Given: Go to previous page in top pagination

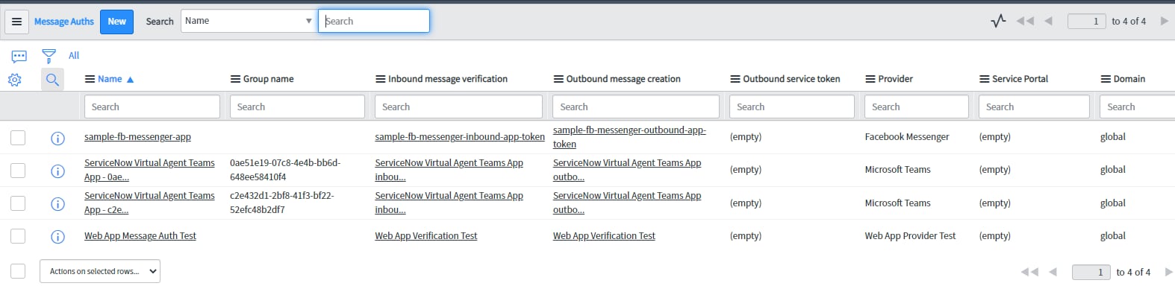Looking at the screenshot, I should coord(1048,21).
